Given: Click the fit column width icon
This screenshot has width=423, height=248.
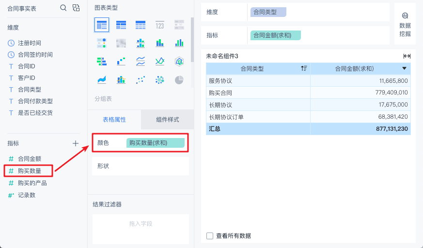Looking at the screenshot, I should click(x=407, y=56).
